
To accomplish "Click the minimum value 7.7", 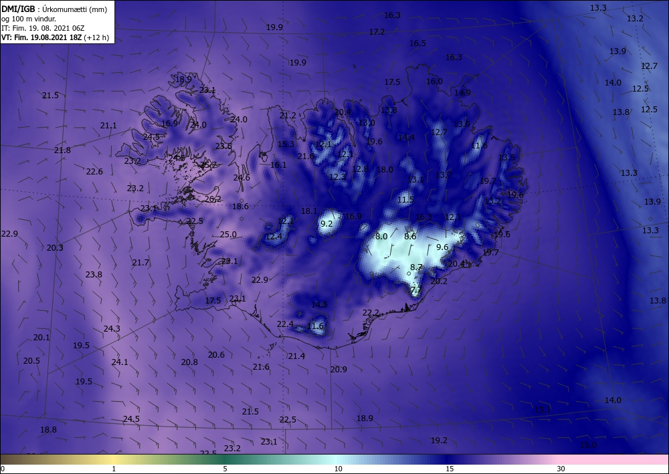I will point(416,289).
